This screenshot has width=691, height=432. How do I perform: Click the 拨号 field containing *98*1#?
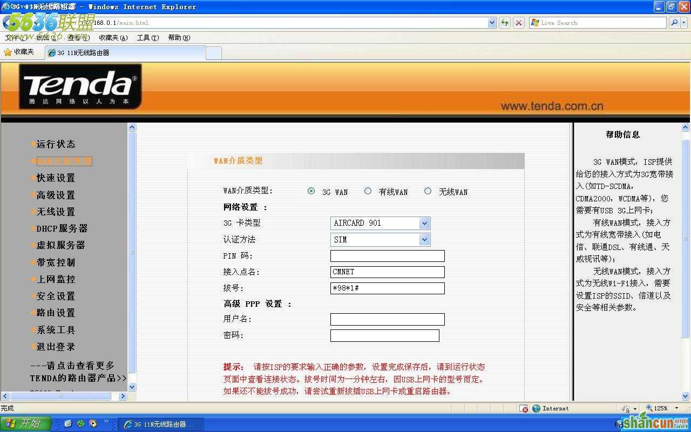388,288
